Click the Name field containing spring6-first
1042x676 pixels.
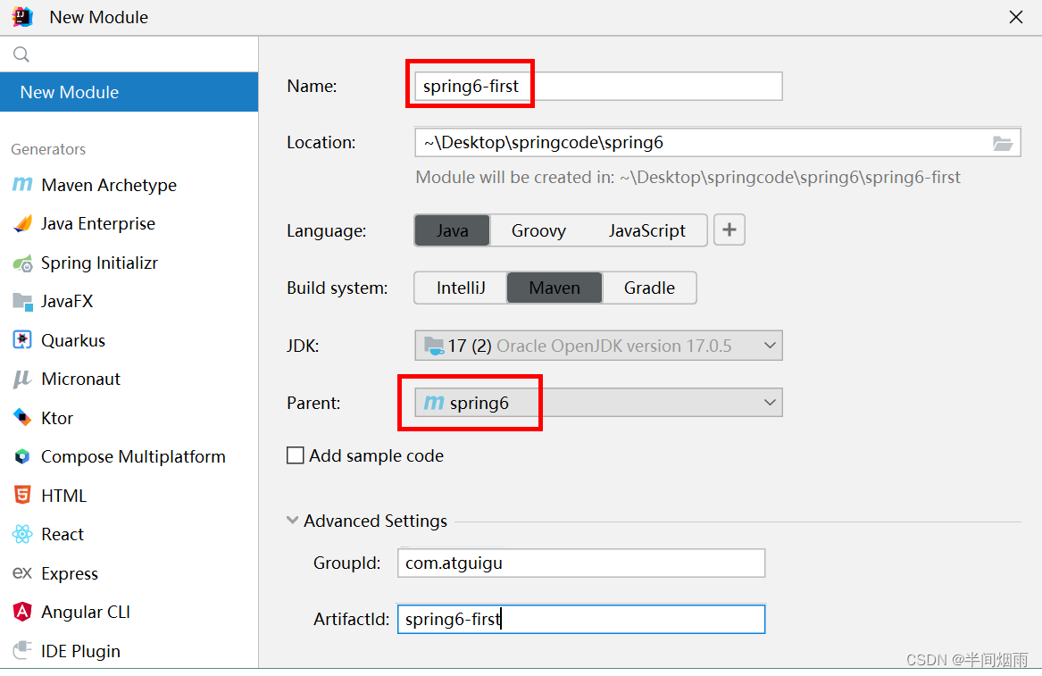tap(598, 87)
